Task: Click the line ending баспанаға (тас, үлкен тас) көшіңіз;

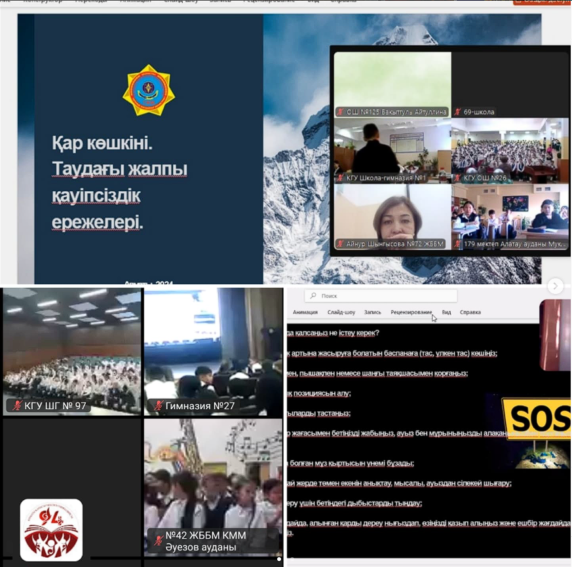Action: [392, 354]
